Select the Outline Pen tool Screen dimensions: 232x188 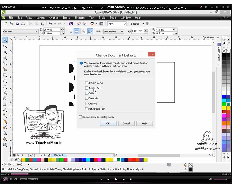pos(5,133)
